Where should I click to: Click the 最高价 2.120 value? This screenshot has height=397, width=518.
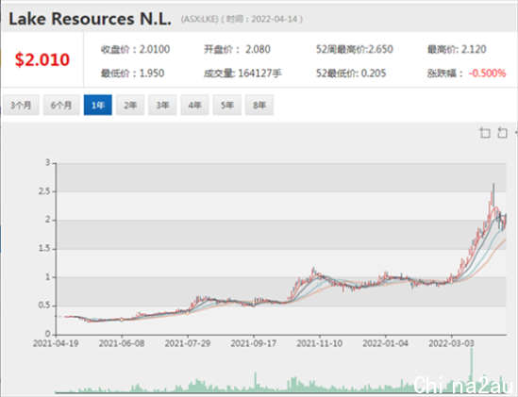pos(457,49)
